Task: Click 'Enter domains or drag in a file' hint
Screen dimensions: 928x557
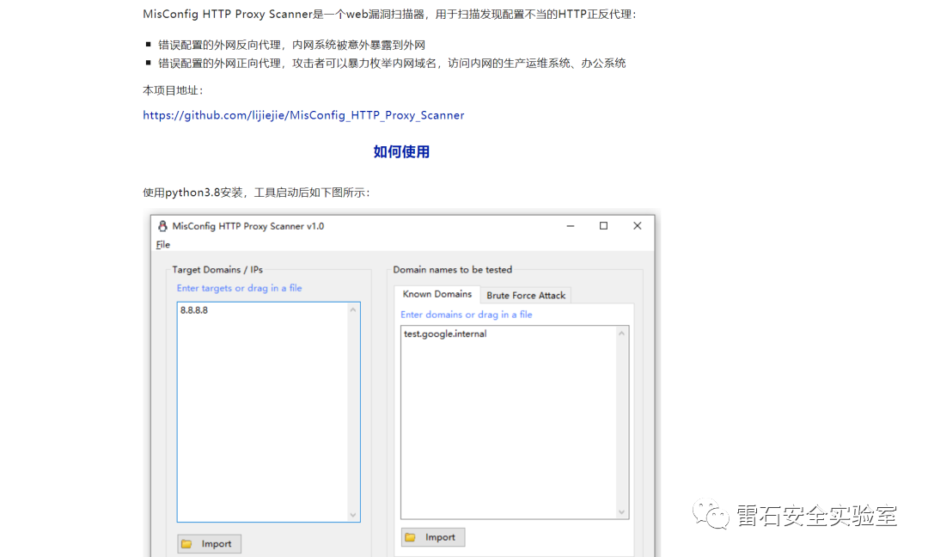Action: [467, 315]
